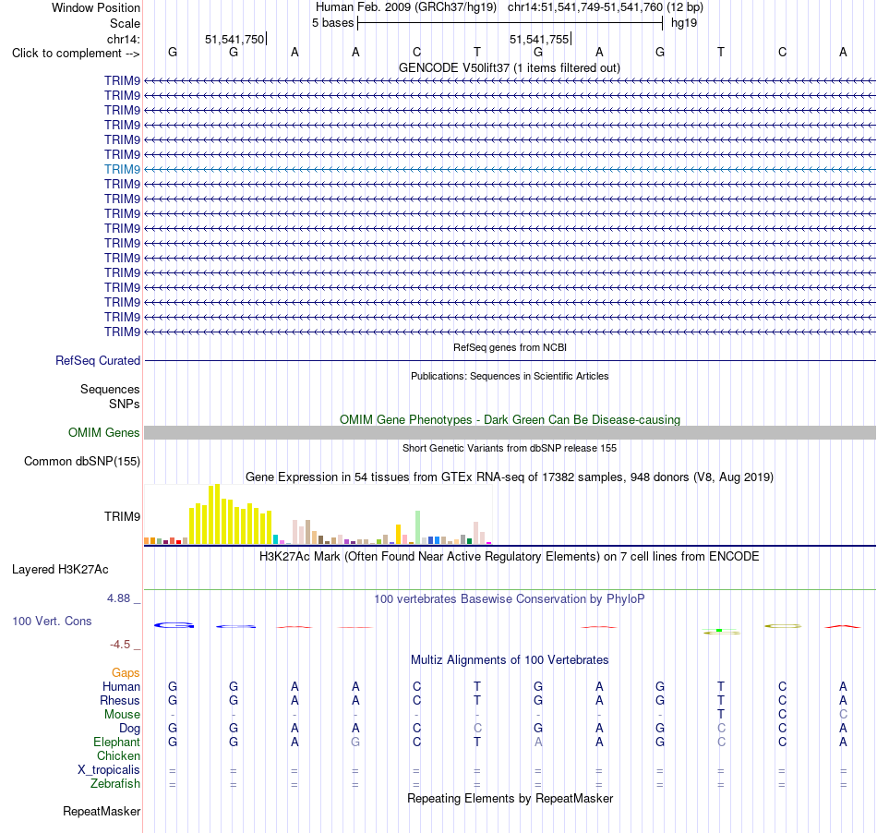Image resolution: width=877 pixels, height=833 pixels.
Task: Click the Layered H3K27Ac track label
Action: coord(60,570)
